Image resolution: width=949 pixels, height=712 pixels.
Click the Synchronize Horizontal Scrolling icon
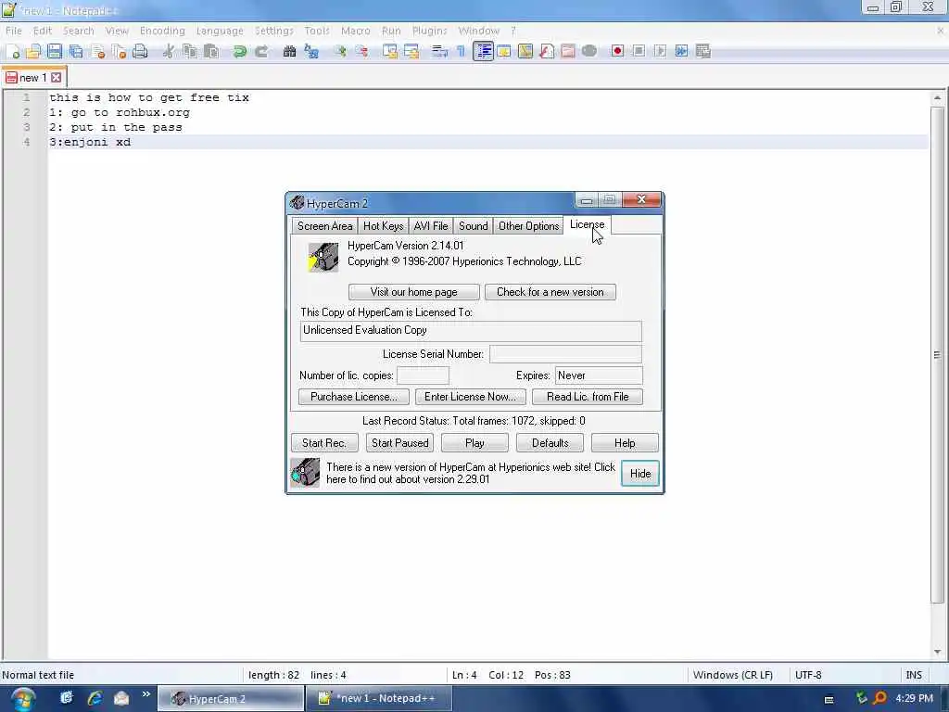point(411,52)
